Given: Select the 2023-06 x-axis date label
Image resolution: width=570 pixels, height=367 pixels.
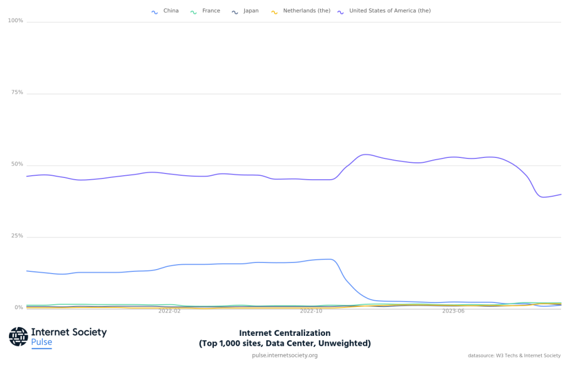Looking at the screenshot, I should tap(453, 311).
